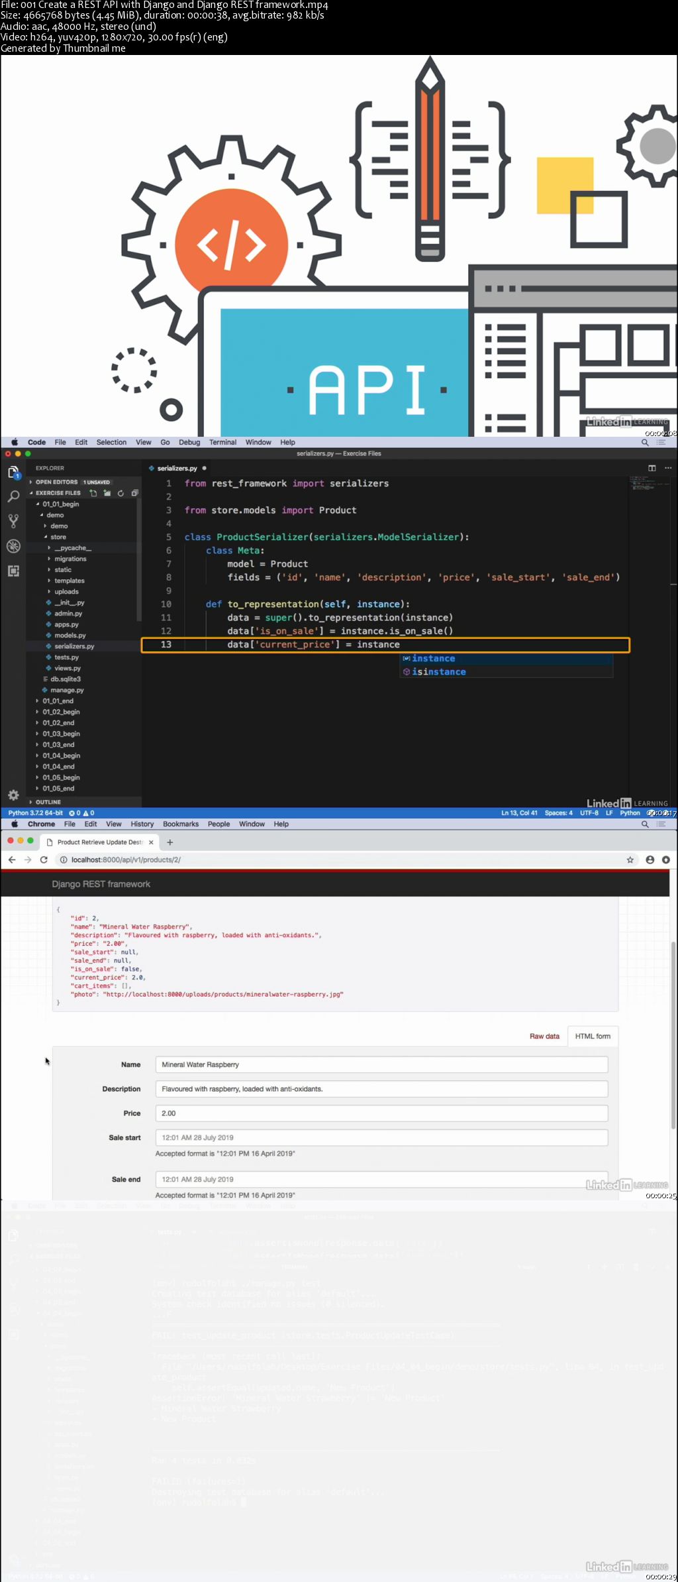The image size is (678, 1582).
Task: Collapse all folders in Exercise Files explorer
Action: [x=134, y=493]
